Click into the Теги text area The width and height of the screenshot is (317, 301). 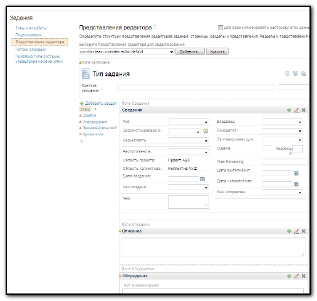[189, 202]
